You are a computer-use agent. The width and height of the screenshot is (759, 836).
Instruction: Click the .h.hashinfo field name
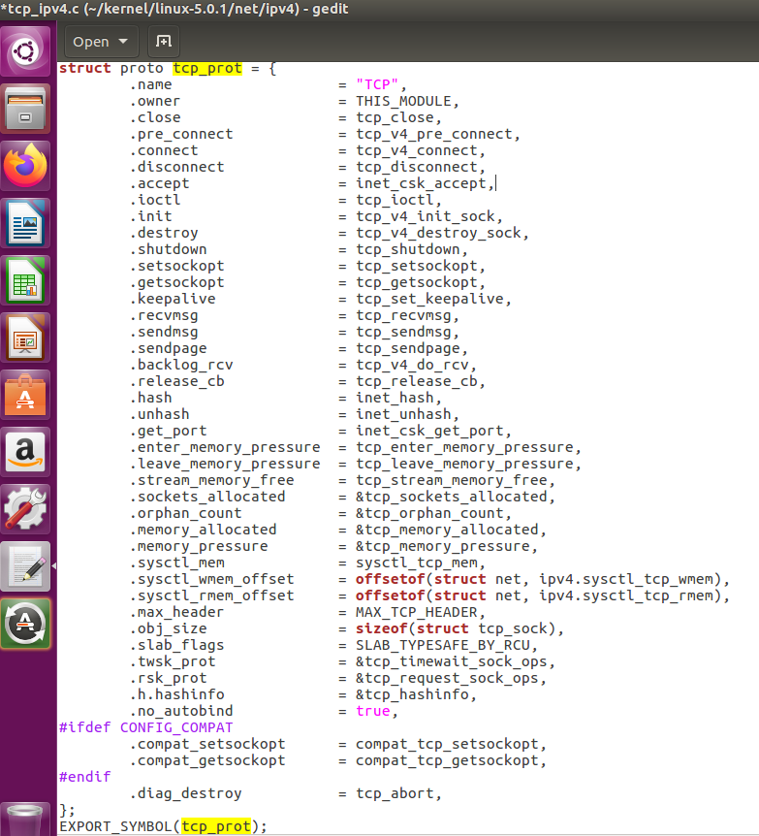point(177,695)
